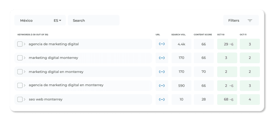Viewport: 274px width, 124px height.
Task: Select the marketing digital monterrey checkbox
Action: (20, 58)
